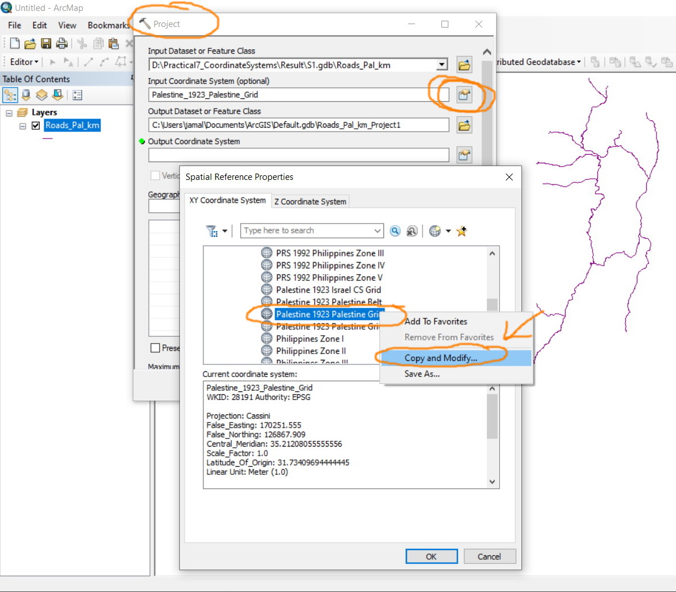Viewport: 676px width, 592px height.
Task: Open the View menu
Action: pyautogui.click(x=67, y=25)
